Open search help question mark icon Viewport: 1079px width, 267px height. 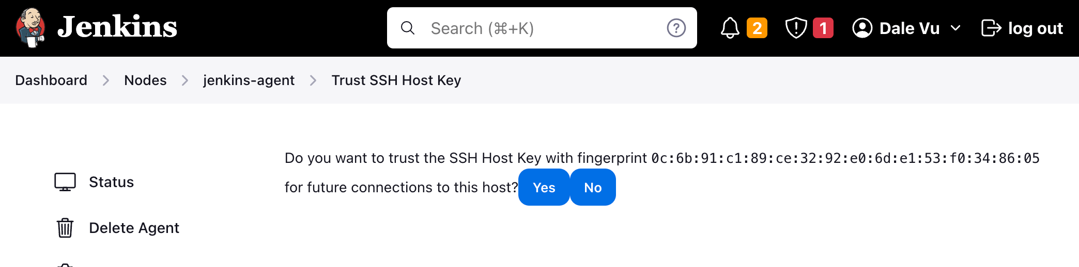[x=676, y=28]
